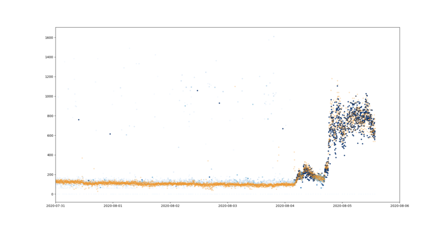Click the 200 y-axis label
The width and height of the screenshot is (444, 227).
(x=50, y=175)
